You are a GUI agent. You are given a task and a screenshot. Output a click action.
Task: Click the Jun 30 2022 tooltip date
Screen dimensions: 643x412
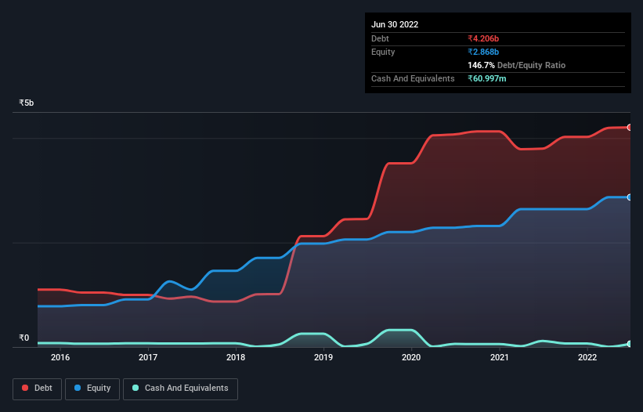pyautogui.click(x=395, y=24)
